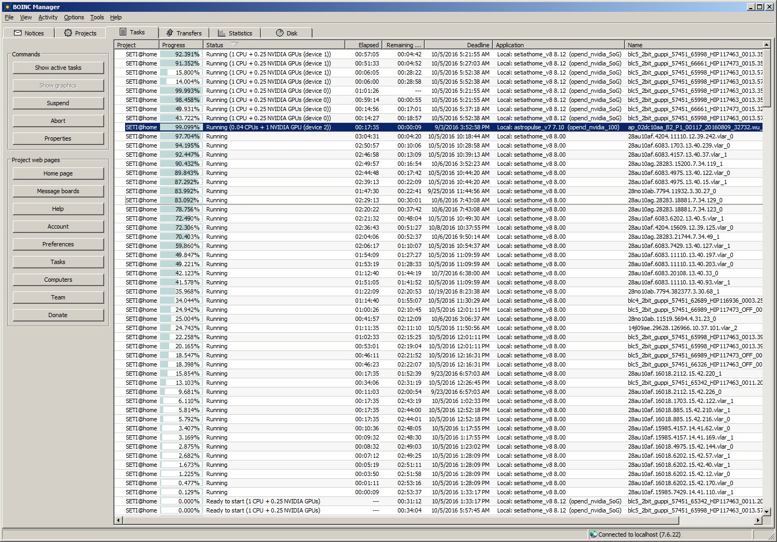
Task: Click the Help web page button
Action: click(58, 209)
